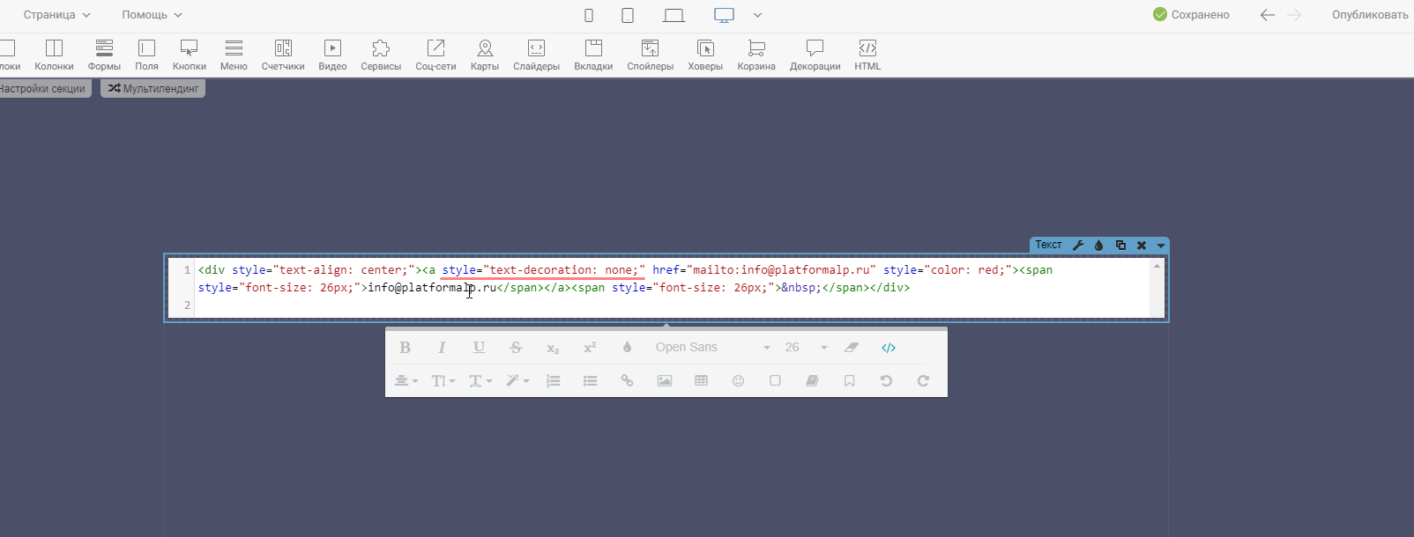Insert a link using the chain icon
This screenshot has width=1414, height=537.
[627, 381]
